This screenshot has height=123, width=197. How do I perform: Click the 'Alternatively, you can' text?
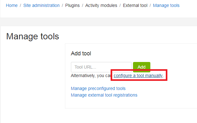[x=91, y=75]
